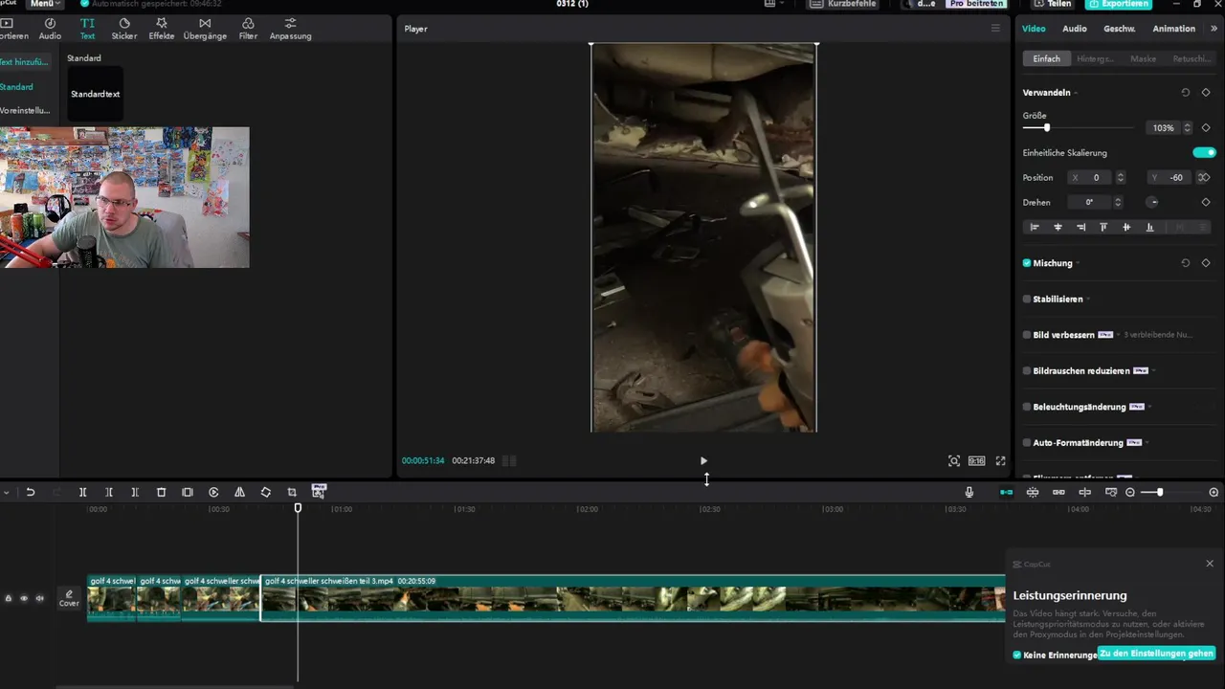Enable Beleuchtungsänderung checkbox
Viewport: 1225px width, 689px height.
[x=1027, y=407]
